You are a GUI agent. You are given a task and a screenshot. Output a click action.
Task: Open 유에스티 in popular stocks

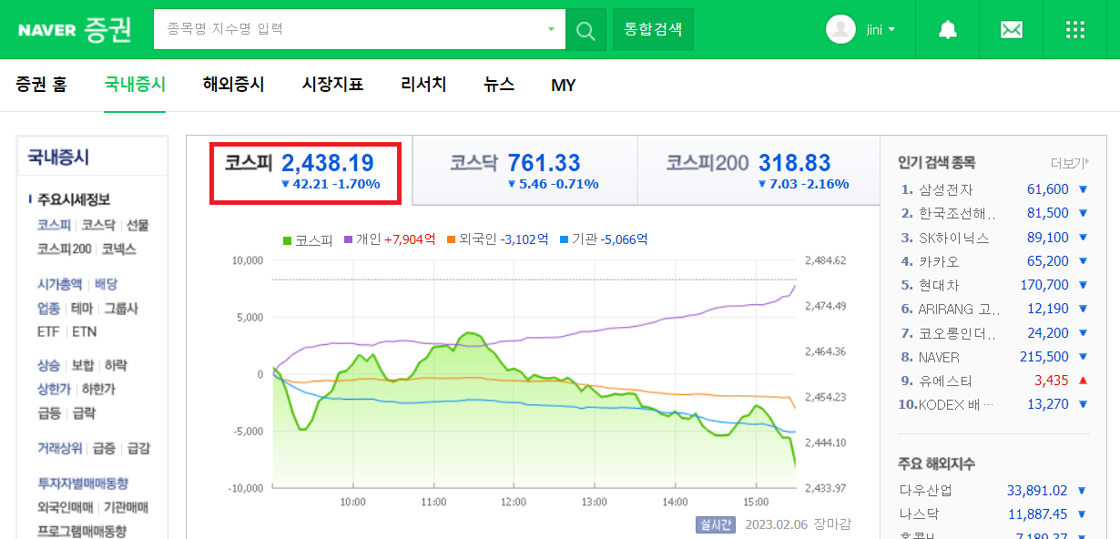tap(946, 381)
